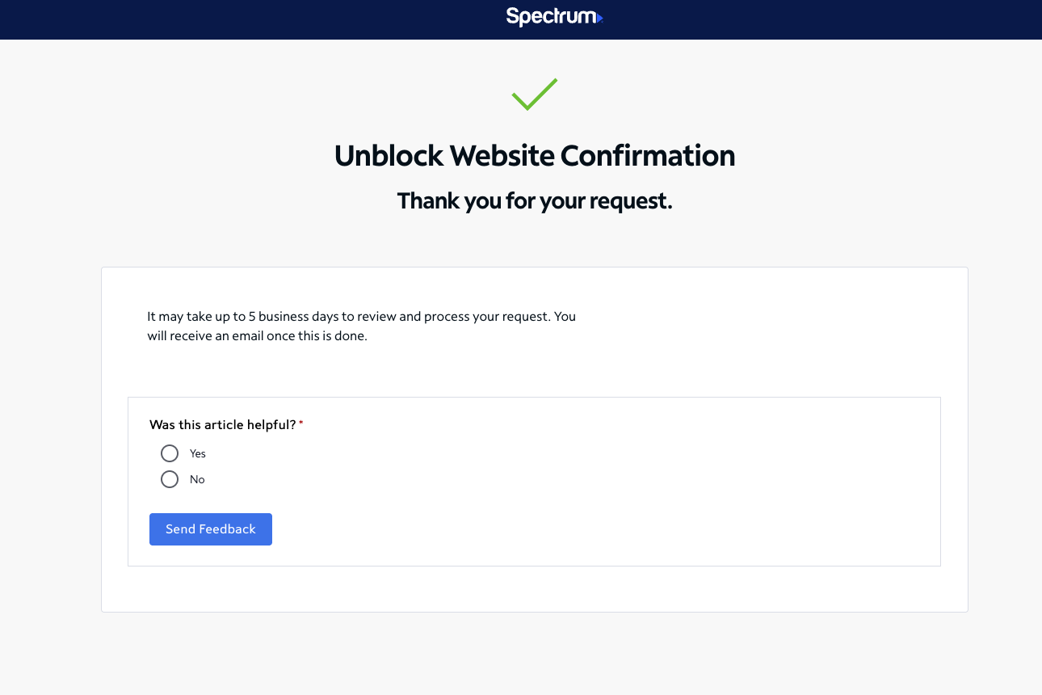Click the "No" option label text
The width and height of the screenshot is (1042, 695).
pyautogui.click(x=197, y=479)
